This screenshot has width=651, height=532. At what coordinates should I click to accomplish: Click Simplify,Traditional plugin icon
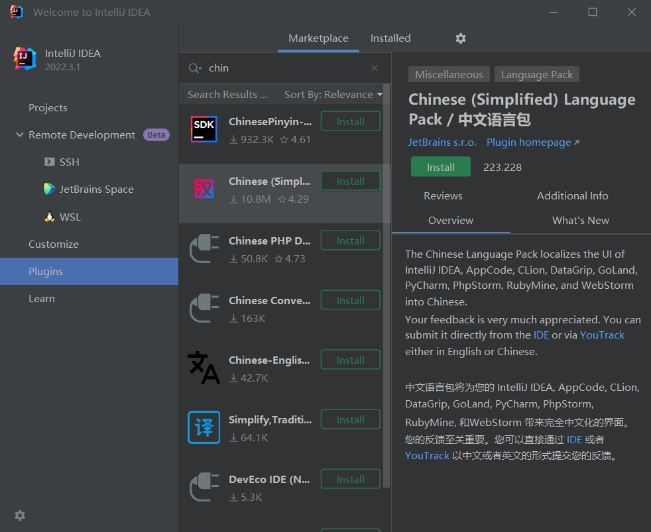[x=204, y=427]
